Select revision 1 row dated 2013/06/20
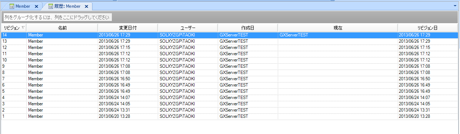The image size is (460, 134). [x=230, y=116]
